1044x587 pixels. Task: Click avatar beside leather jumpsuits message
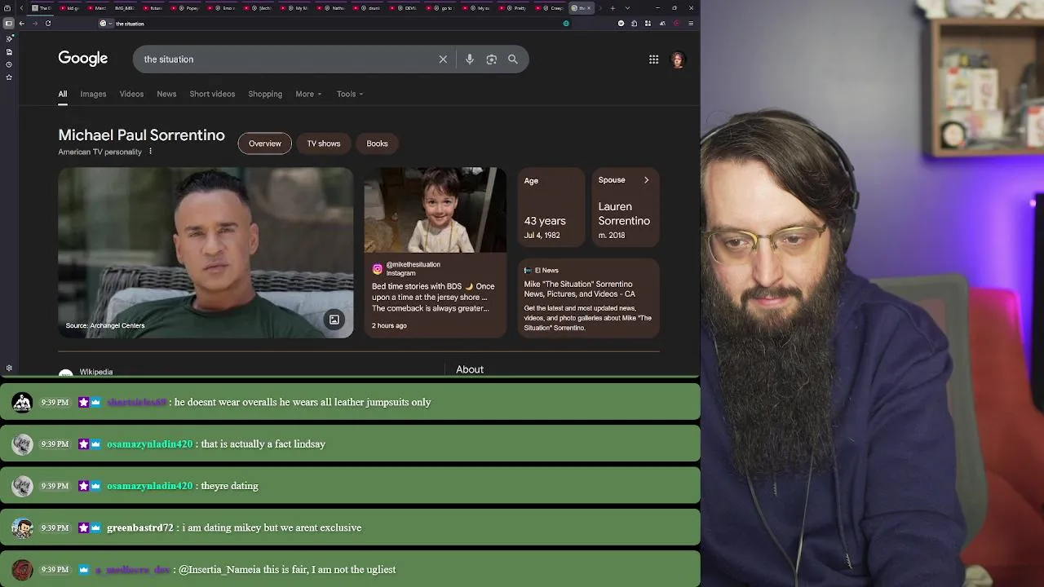(22, 402)
